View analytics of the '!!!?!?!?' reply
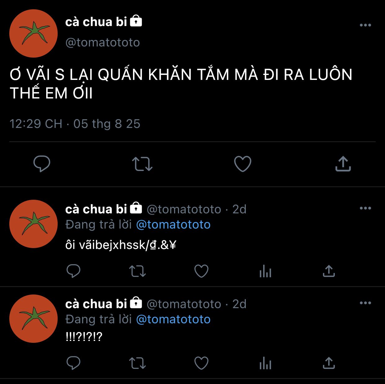Image resolution: width=385 pixels, height=384 pixels. tap(265, 363)
